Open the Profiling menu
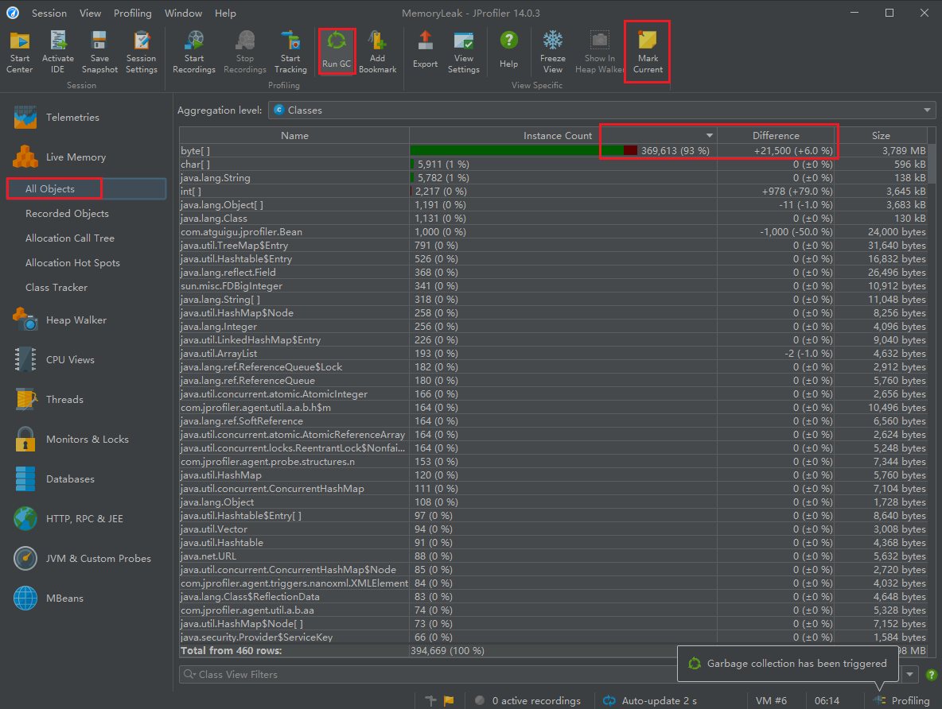The width and height of the screenshot is (942, 709). [133, 14]
